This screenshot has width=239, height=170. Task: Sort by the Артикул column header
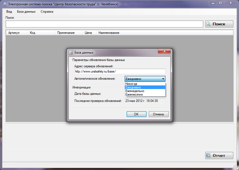13,33
